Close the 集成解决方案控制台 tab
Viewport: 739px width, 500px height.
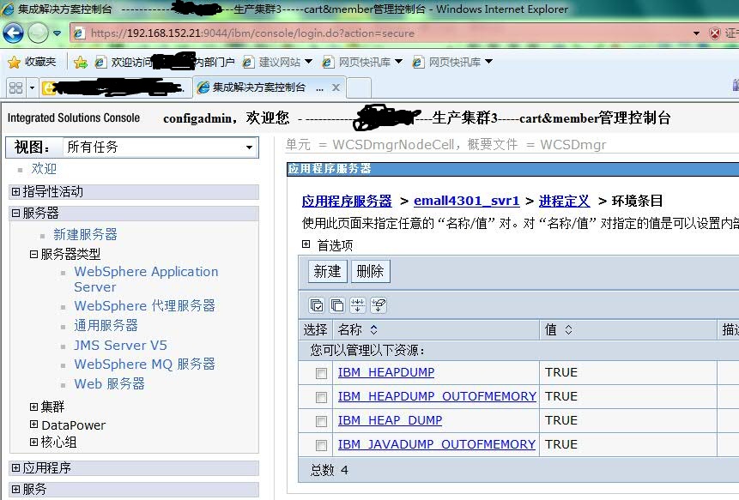pyautogui.click(x=336, y=87)
